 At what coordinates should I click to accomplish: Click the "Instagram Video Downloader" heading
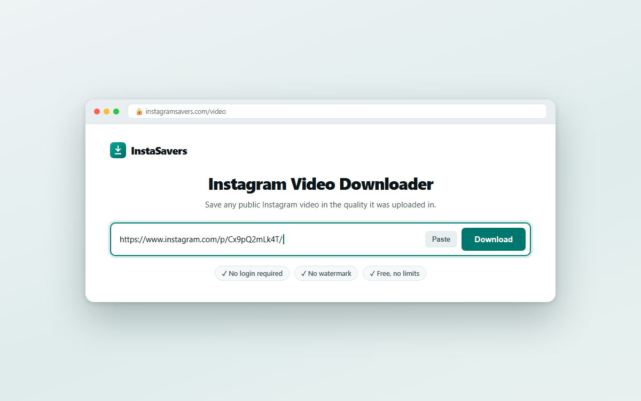320,184
